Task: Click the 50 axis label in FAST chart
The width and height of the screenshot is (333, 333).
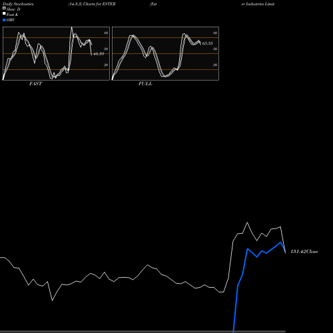Action: pyautogui.click(x=106, y=49)
